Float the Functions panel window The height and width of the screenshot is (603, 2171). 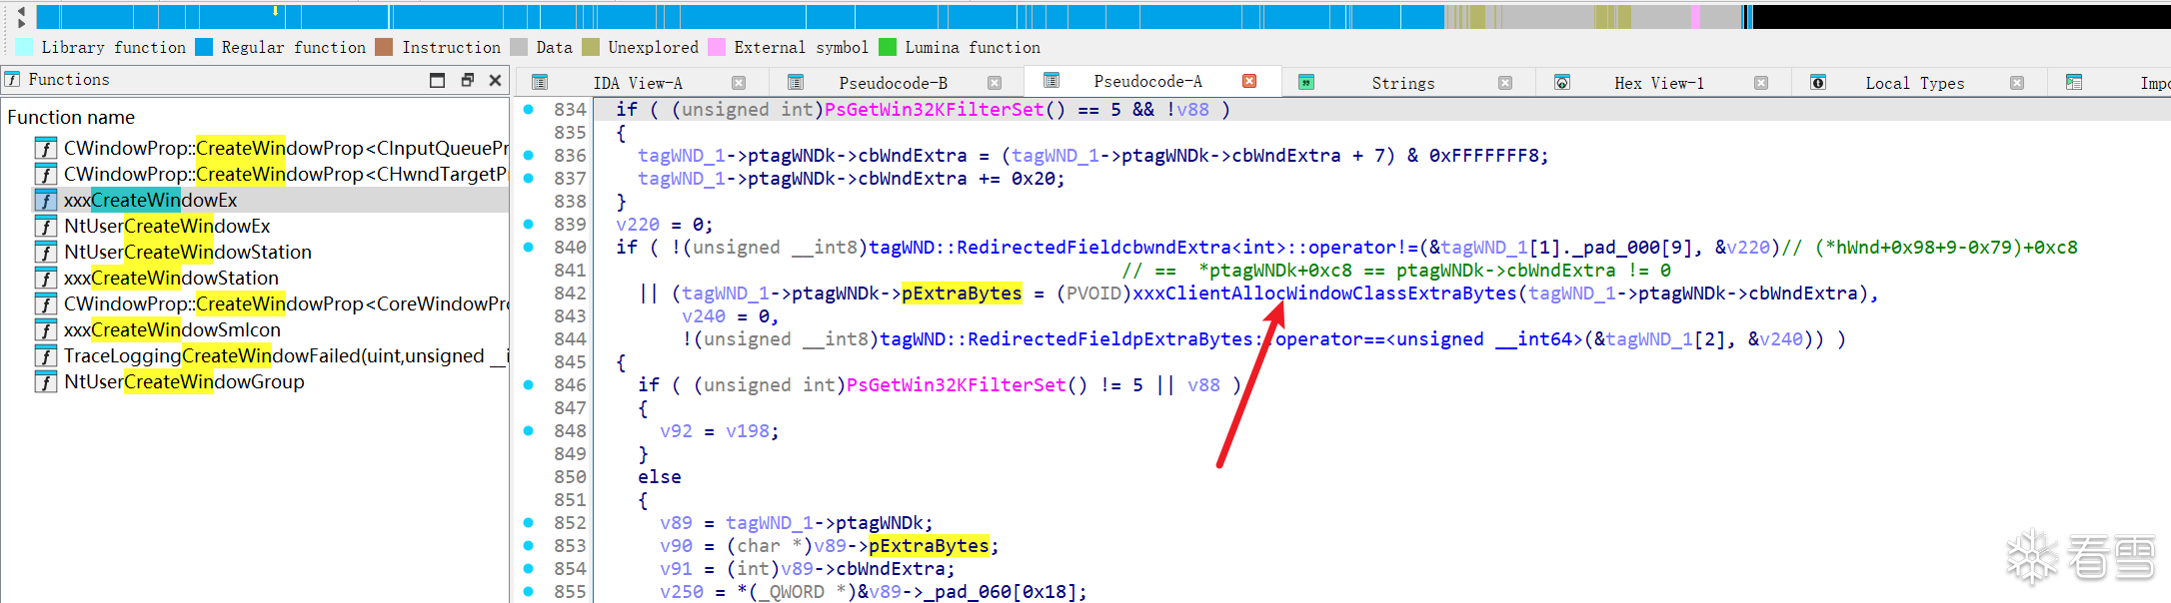467,80
